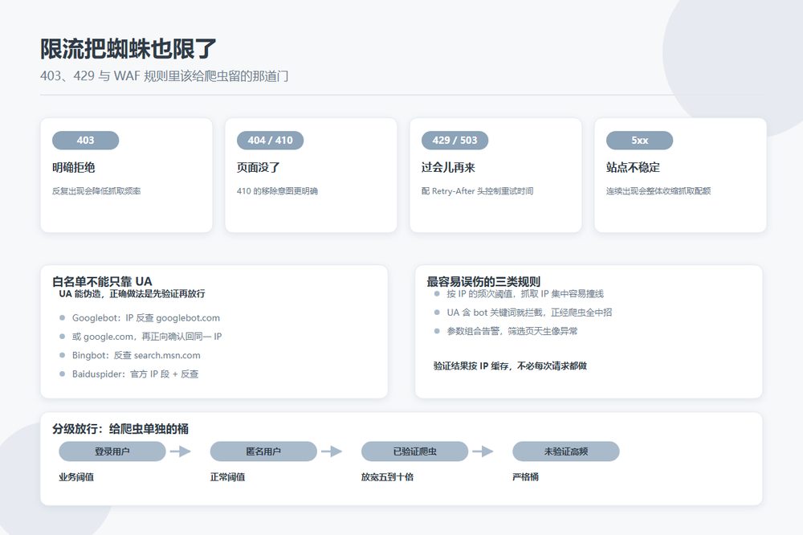Click the heading 过会儿再来

click(448, 168)
